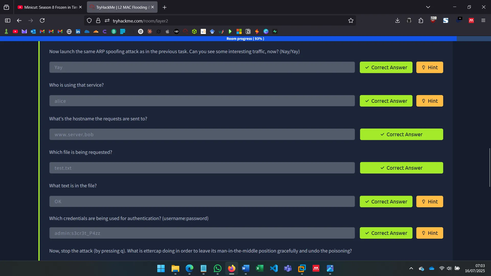Open the LinkedIn bookmark
Viewport: 491px width, 276px height.
[78, 31]
